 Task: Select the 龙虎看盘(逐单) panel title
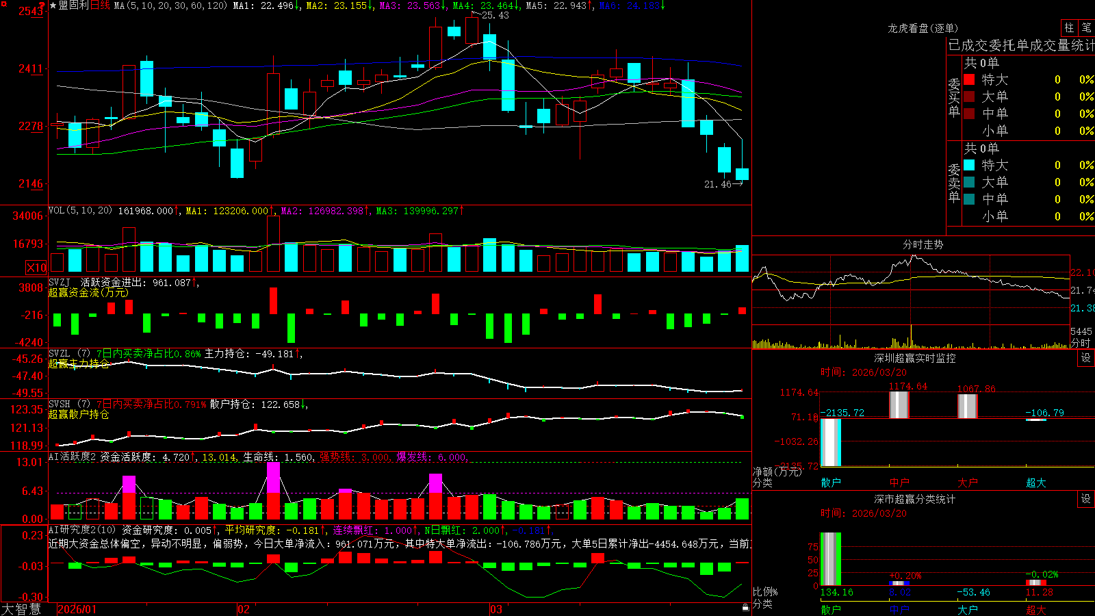[923, 28]
